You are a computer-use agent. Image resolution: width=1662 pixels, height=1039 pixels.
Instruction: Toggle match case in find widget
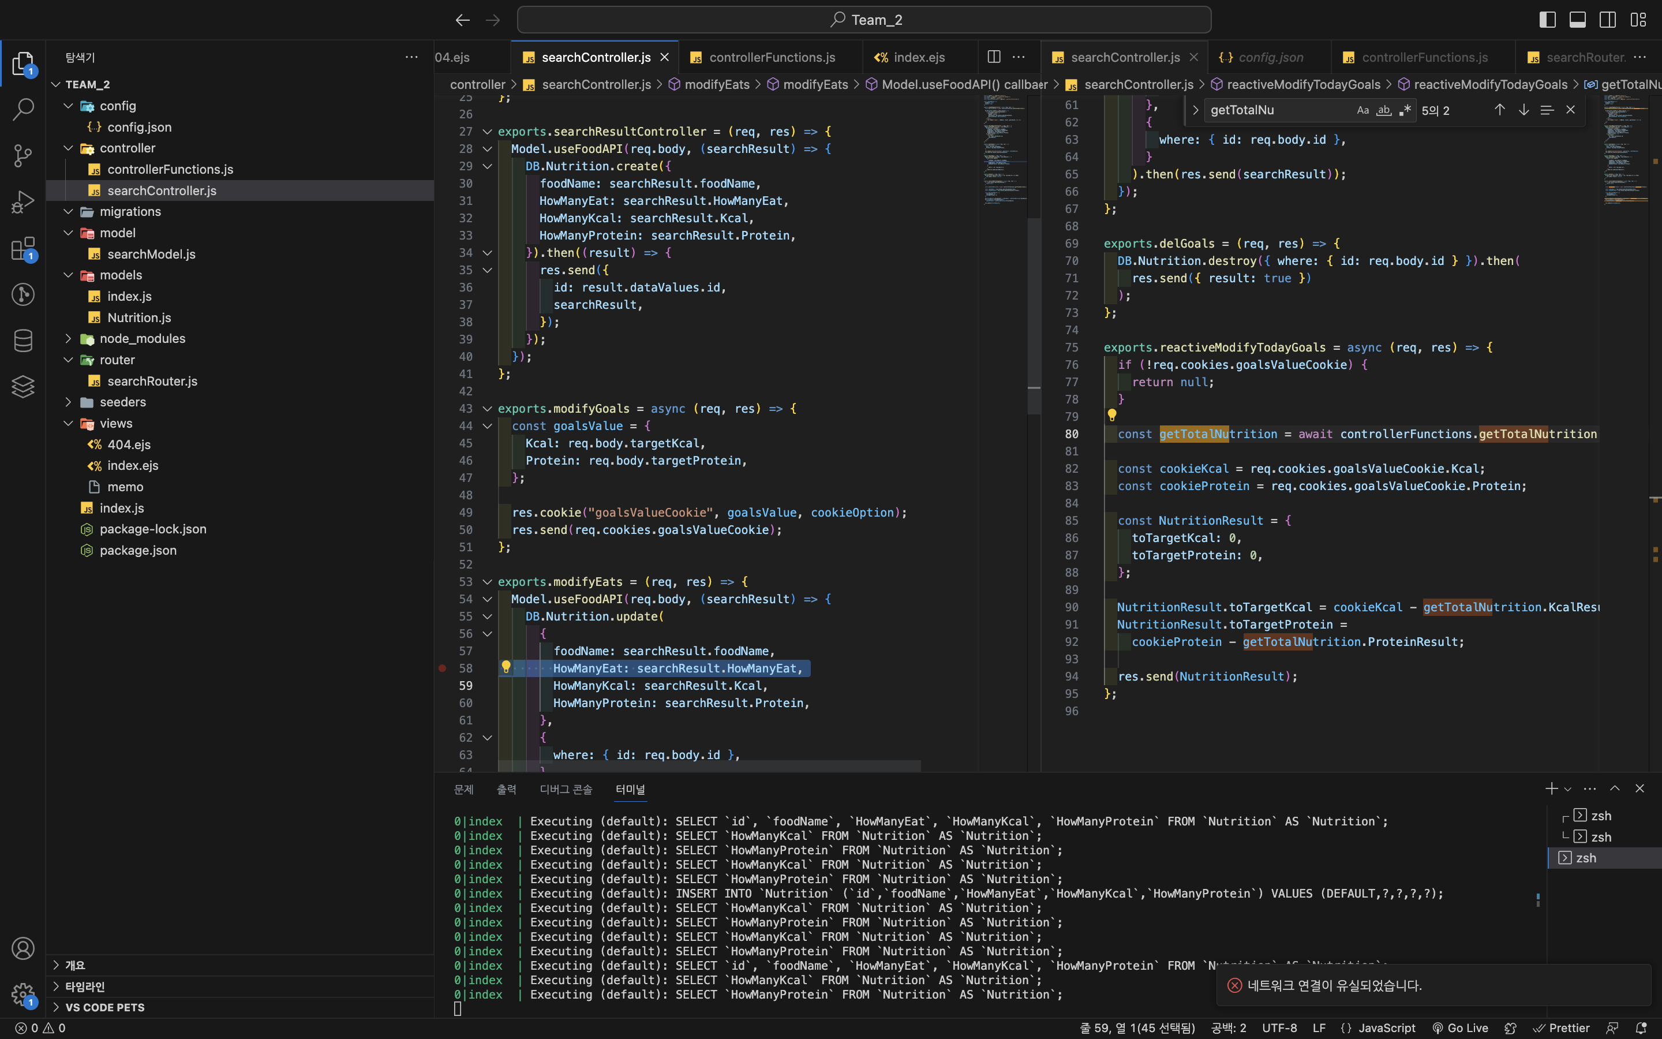pos(1362,110)
